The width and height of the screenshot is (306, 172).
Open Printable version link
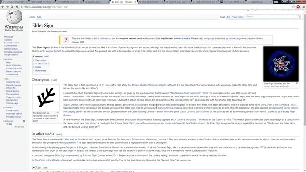tap(13, 117)
